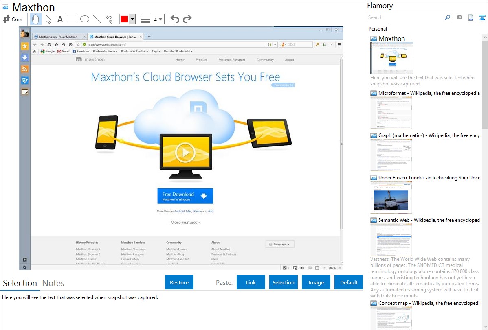Viewport: 488px width, 330px height.
Task: Click the settings gear in Maxthon sidebar
Action: (24, 267)
